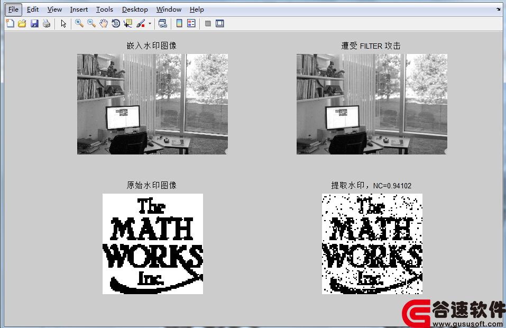506x328 pixels.
Task: Activate the Edit Plot arrow tool
Action: [63, 23]
